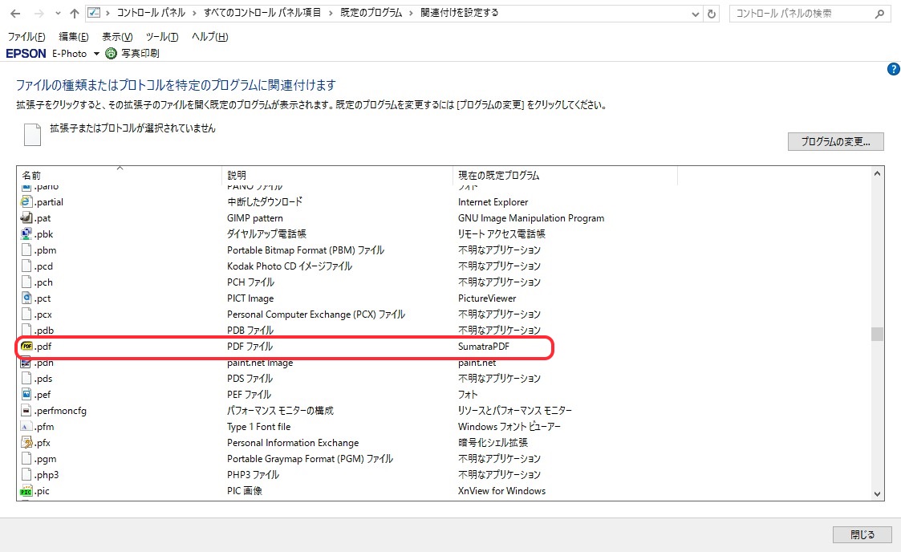Click the 閉じる button
901x552 pixels.
(x=862, y=534)
